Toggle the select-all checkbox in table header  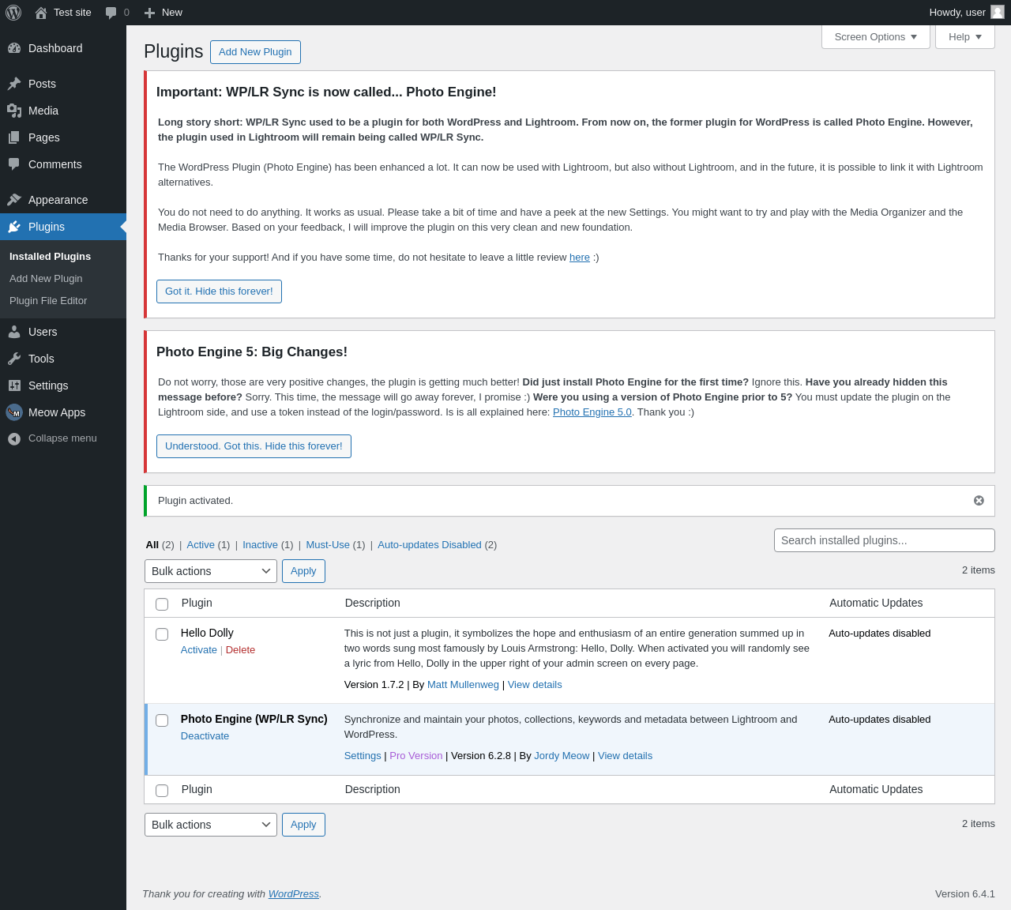point(162,604)
